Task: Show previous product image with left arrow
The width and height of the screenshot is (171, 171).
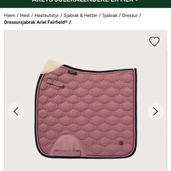Action: point(16,112)
